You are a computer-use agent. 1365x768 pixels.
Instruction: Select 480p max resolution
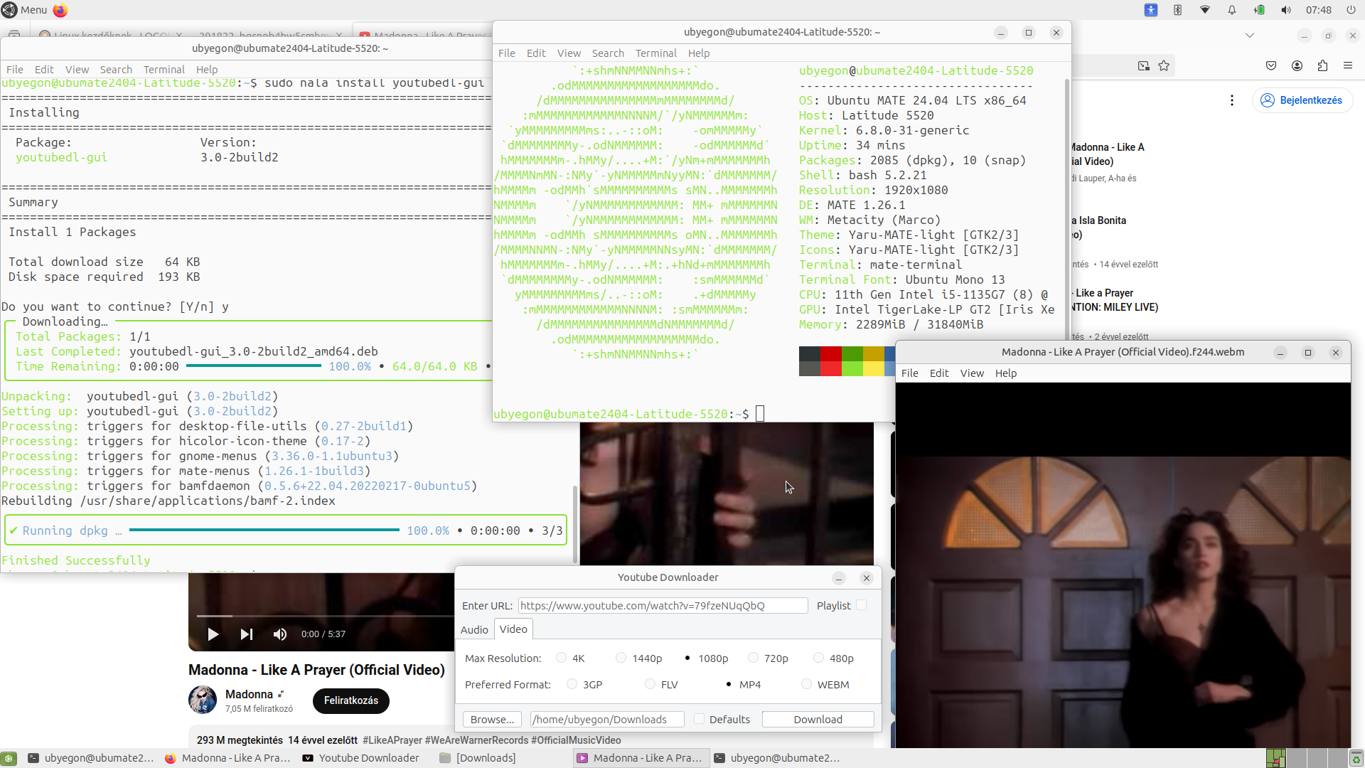coord(819,658)
